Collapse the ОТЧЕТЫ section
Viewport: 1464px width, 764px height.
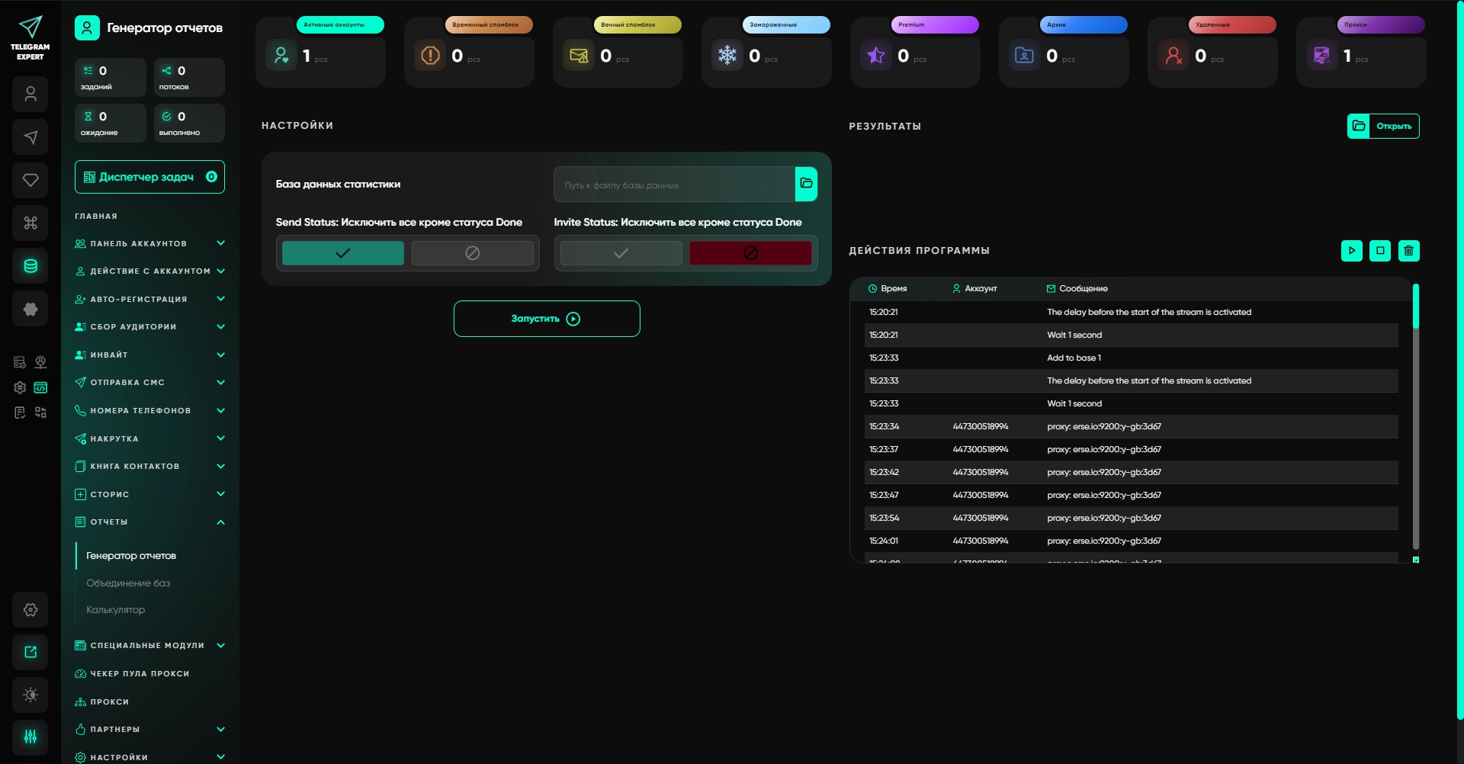pyautogui.click(x=149, y=522)
